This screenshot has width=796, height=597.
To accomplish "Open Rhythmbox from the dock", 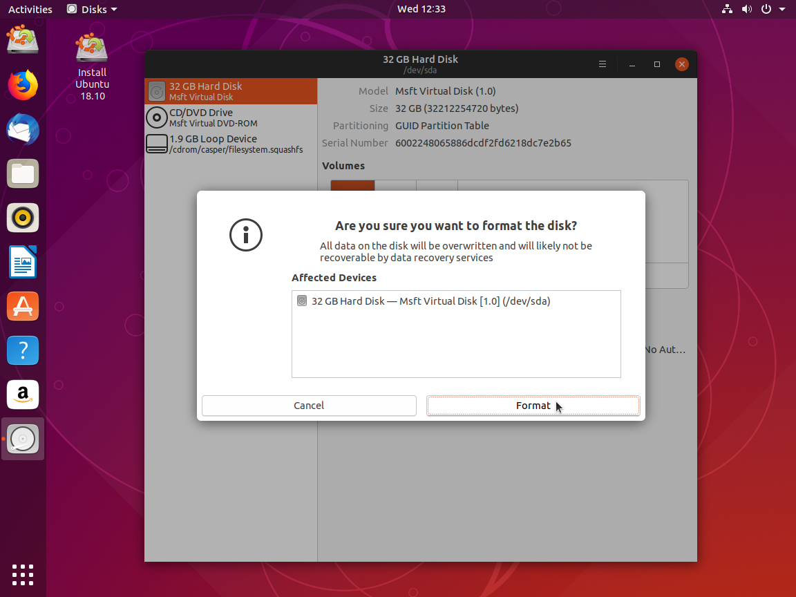I will 23,218.
